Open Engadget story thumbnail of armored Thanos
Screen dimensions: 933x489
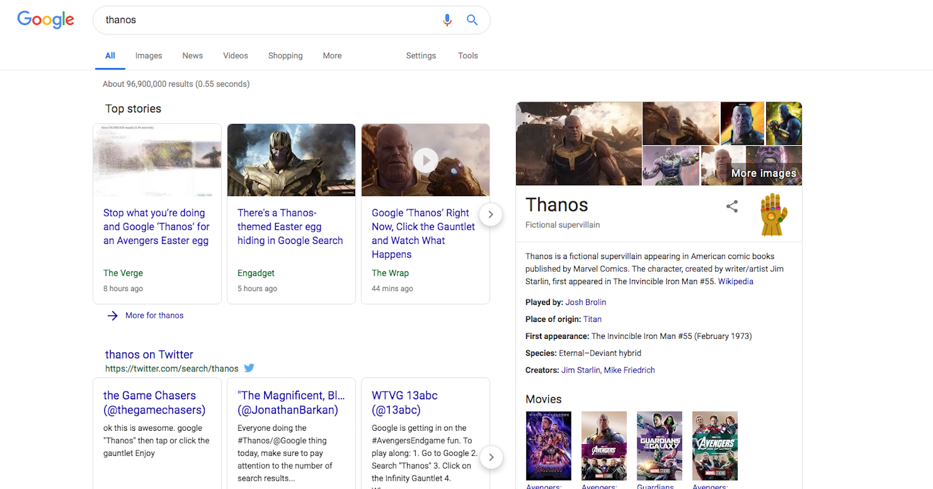pos(291,160)
